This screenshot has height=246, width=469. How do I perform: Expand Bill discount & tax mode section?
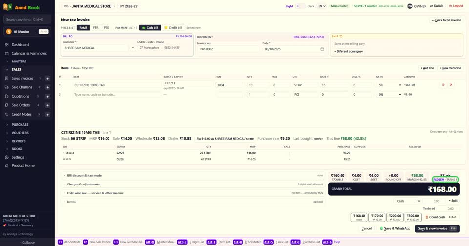tap(193, 176)
